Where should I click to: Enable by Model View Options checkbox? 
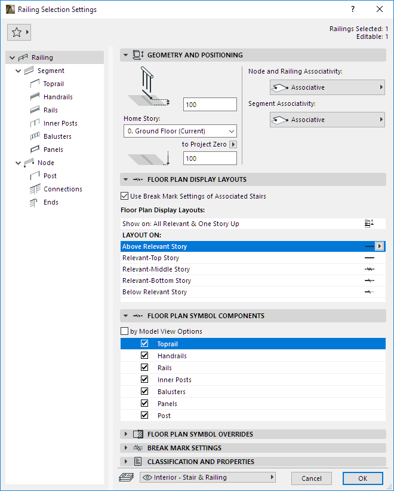(x=124, y=331)
